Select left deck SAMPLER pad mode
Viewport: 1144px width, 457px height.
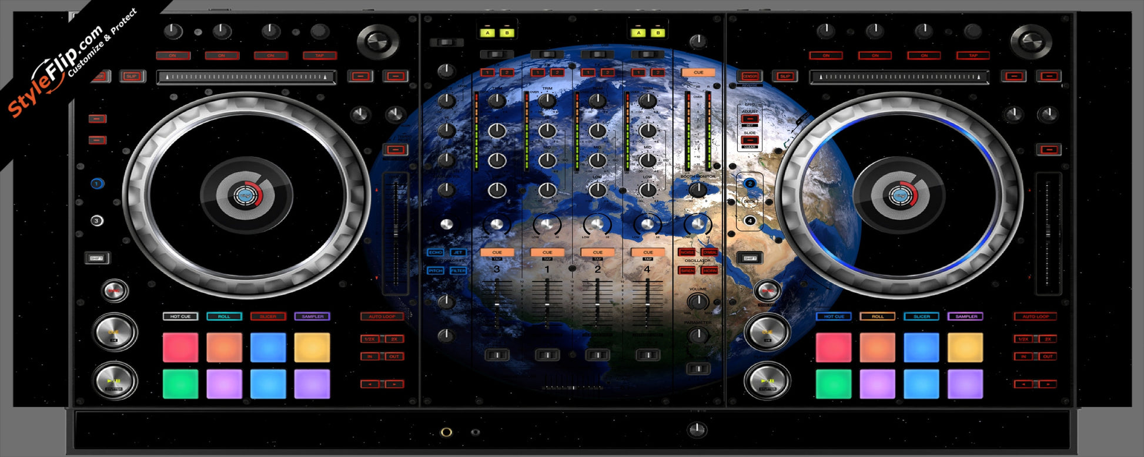click(312, 317)
